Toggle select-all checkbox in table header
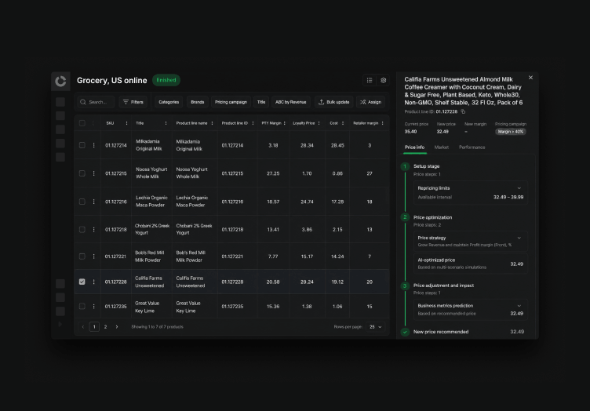This screenshot has height=411, width=590. [x=82, y=123]
